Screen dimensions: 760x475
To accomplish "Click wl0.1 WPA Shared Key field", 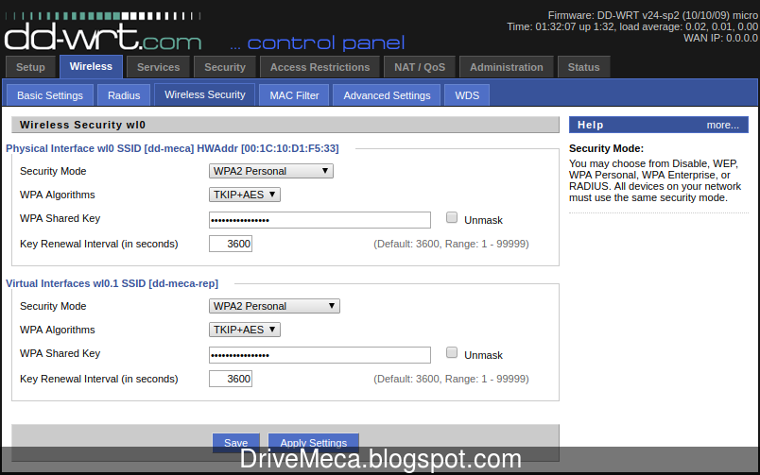I will point(320,355).
